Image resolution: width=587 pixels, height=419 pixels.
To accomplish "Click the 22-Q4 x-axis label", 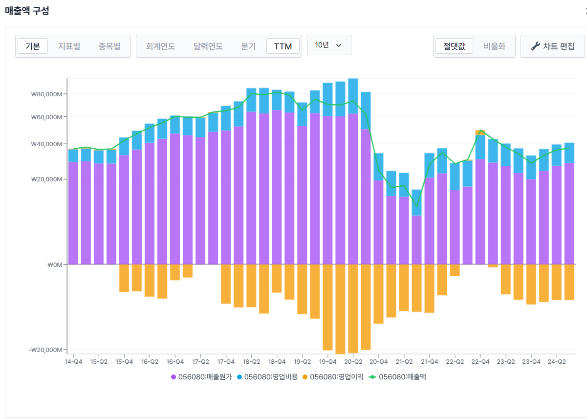I will 480,362.
